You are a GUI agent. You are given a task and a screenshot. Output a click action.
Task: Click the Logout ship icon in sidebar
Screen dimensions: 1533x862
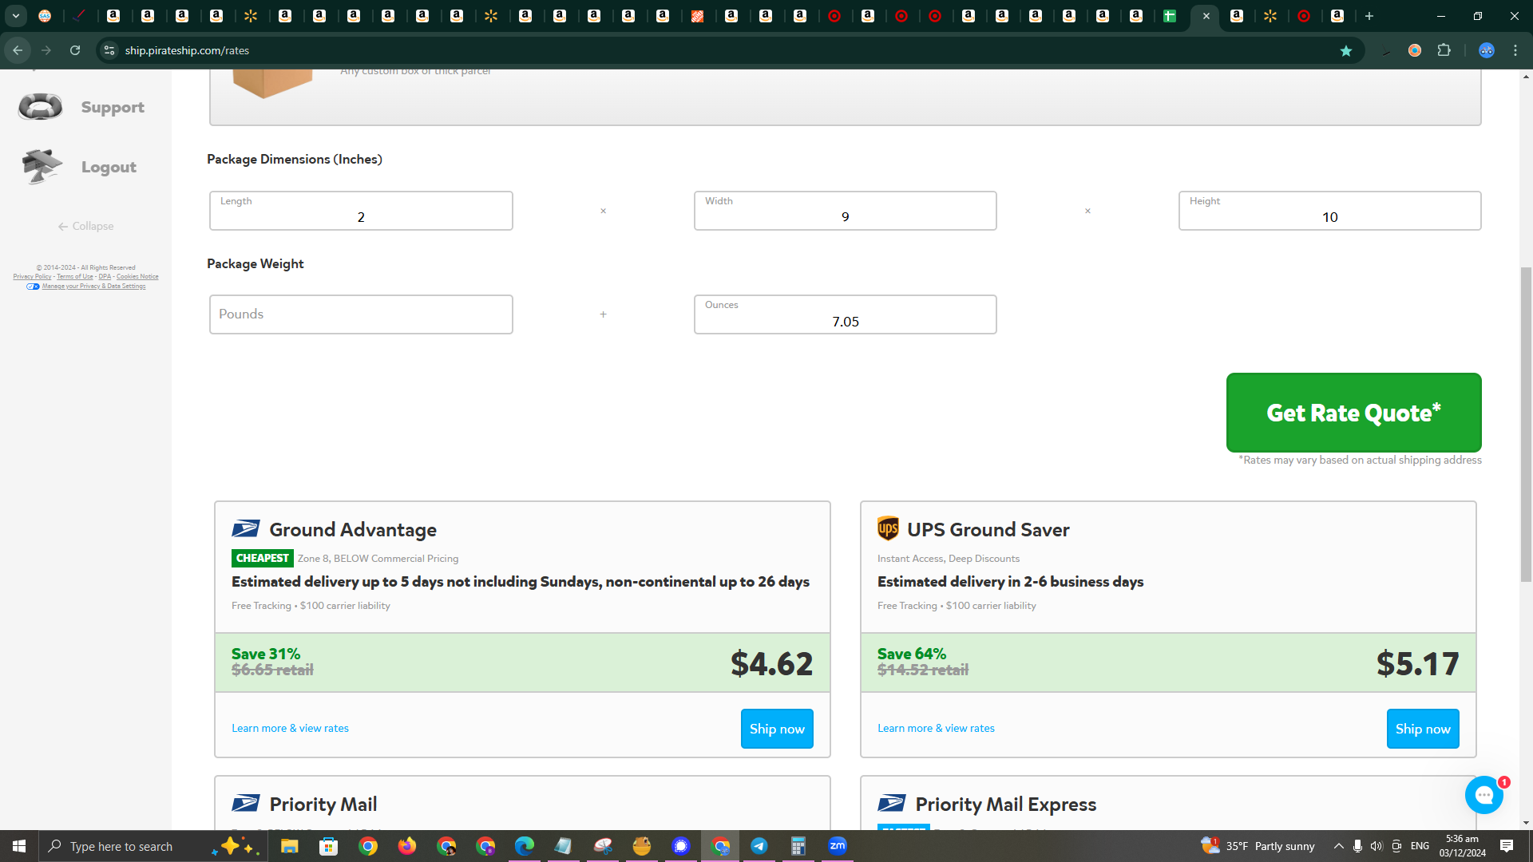42,166
